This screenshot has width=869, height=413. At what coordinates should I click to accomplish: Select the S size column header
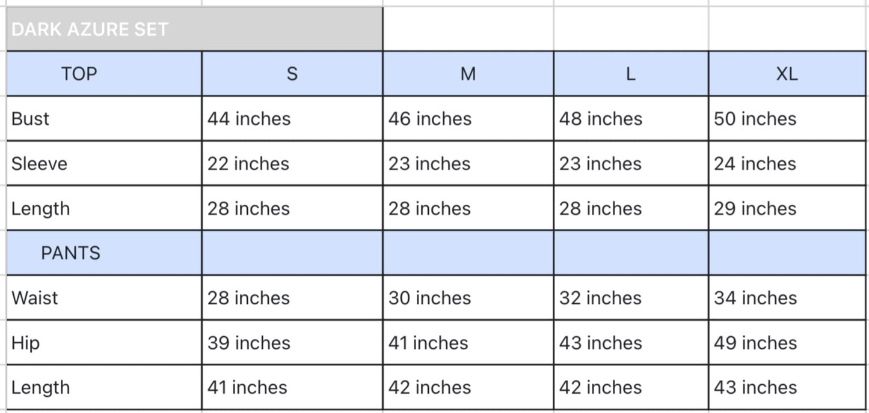point(292,74)
